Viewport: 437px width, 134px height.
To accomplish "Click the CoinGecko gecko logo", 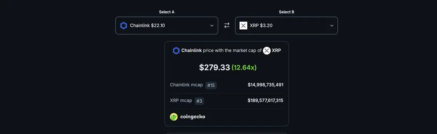I will (174, 117).
